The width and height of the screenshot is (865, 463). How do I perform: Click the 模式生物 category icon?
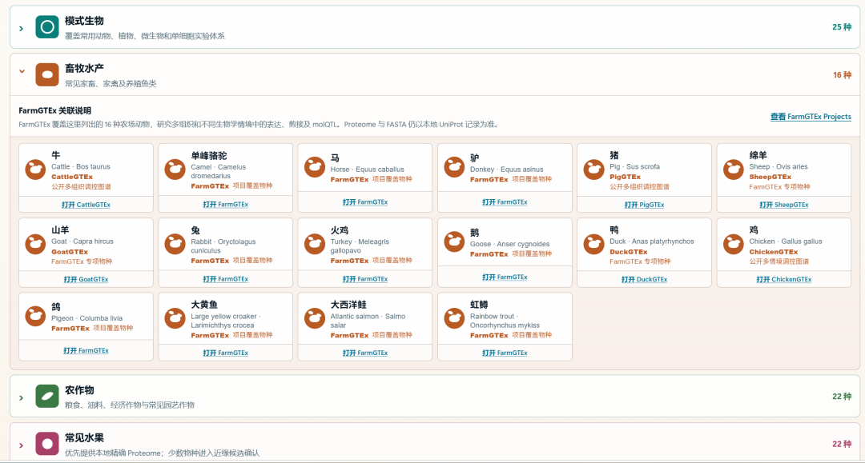coord(47,26)
